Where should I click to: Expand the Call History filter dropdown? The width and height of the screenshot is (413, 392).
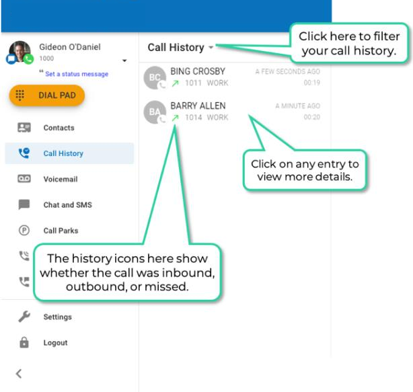click(x=211, y=48)
